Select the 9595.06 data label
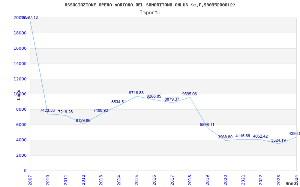The width and height of the screenshot is (300, 187). point(190,94)
